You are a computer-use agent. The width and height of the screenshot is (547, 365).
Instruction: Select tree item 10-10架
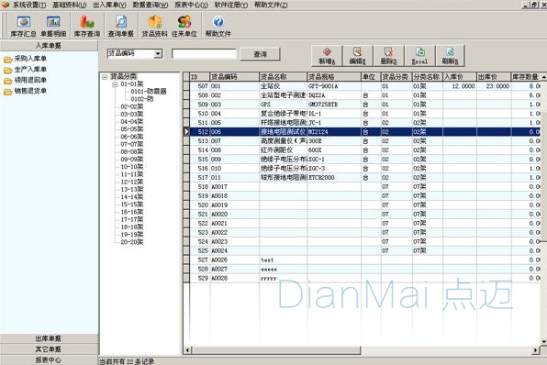click(x=132, y=167)
